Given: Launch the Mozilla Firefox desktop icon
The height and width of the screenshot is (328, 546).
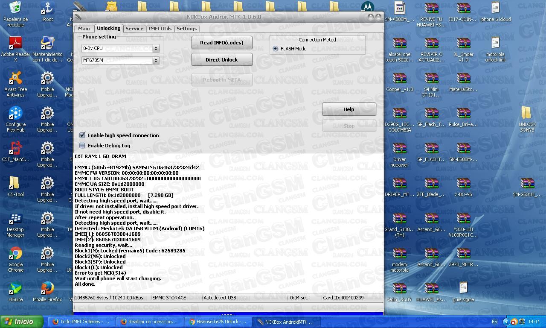Looking at the screenshot, I should [47, 292].
